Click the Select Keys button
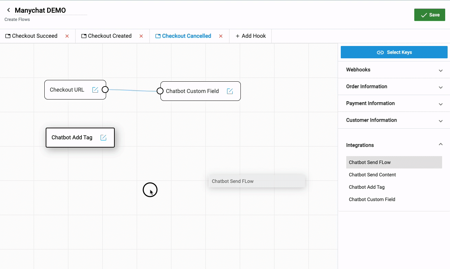This screenshot has width=450, height=269. coord(394,52)
